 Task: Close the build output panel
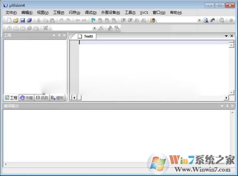(x=232, y=106)
